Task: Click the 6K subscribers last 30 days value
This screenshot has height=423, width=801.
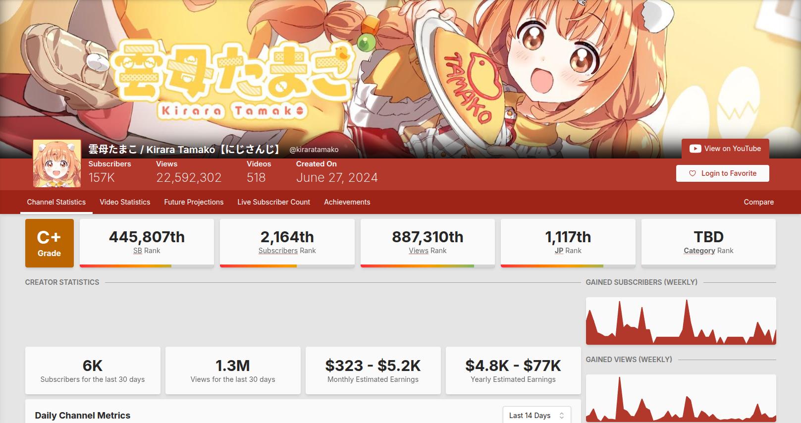Action: pos(93,366)
